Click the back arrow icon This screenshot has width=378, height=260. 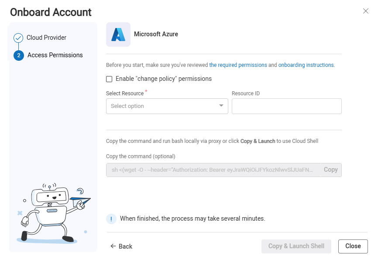[x=113, y=246]
